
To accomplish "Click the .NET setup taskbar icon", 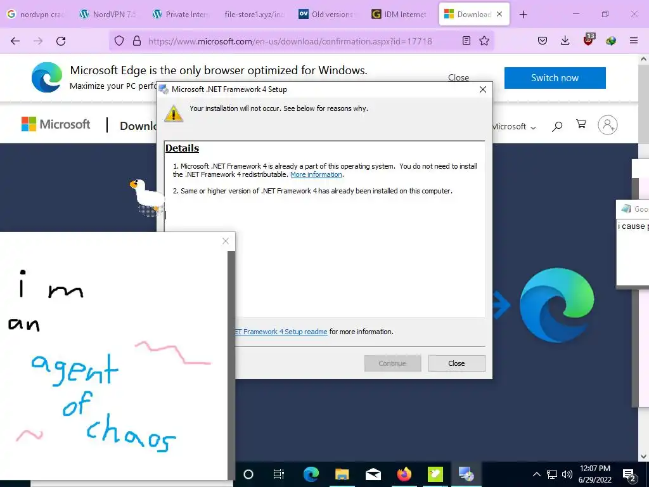I will tap(466, 474).
